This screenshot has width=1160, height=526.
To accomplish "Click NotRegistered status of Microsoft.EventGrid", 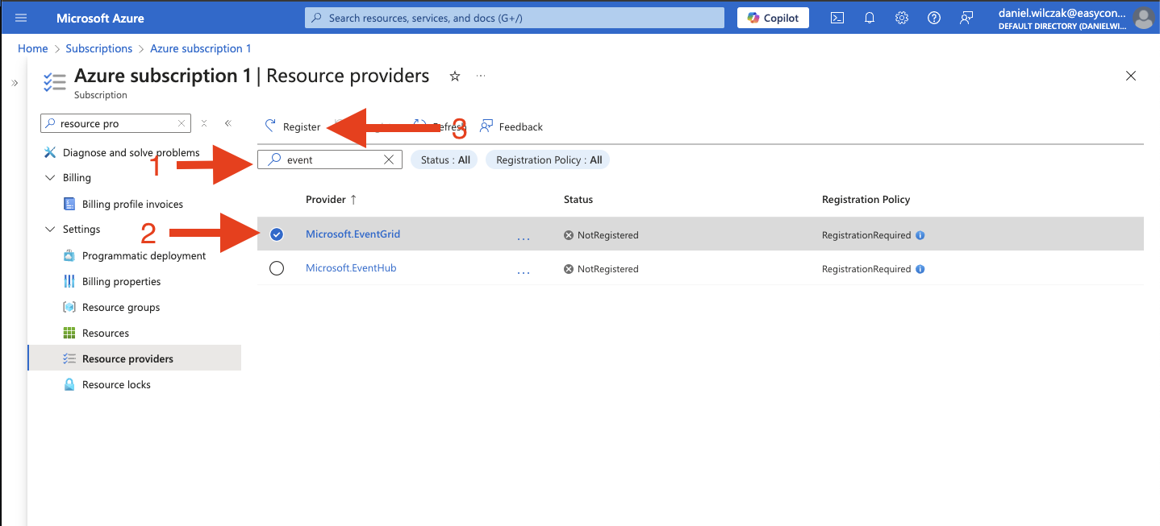I will point(601,235).
